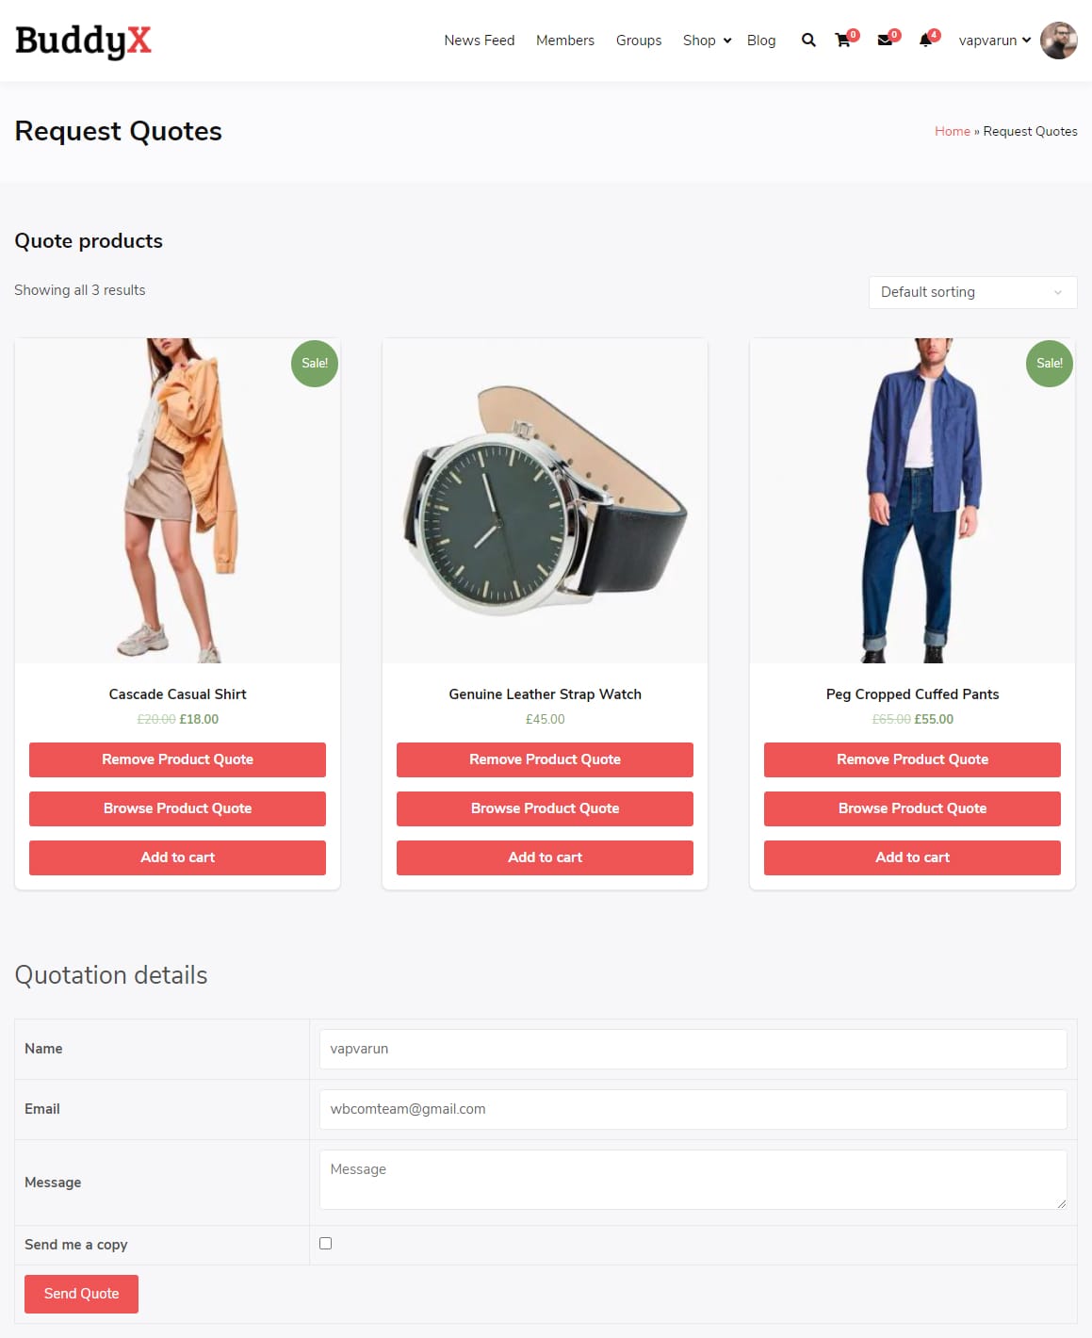The width and height of the screenshot is (1092, 1338).
Task: Open the Groups menu item
Action: click(639, 41)
